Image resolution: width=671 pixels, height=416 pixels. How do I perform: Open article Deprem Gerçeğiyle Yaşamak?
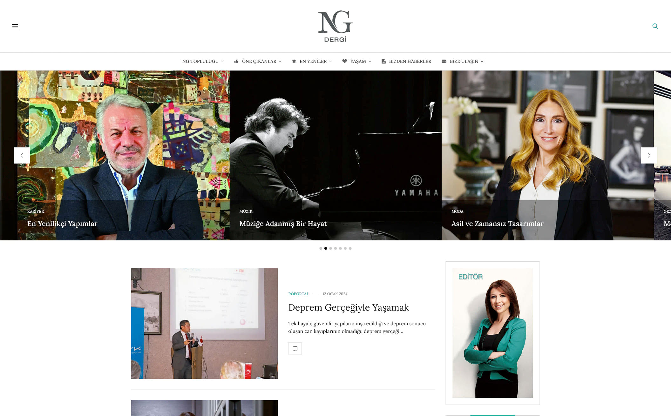tap(348, 307)
